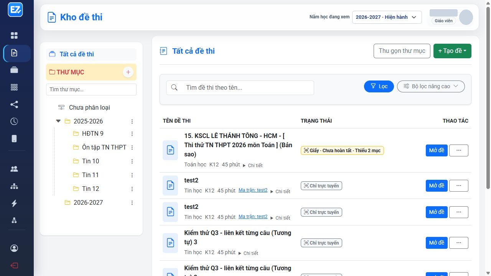The image size is (491, 276).
Task: Click the lightning bolt icon in the sidebar
Action: (x=14, y=203)
